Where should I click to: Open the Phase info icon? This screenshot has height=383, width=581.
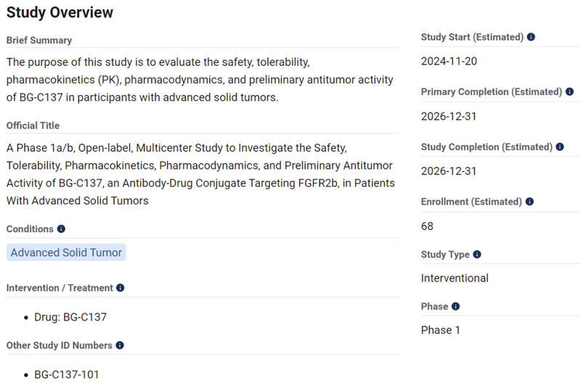coord(455,307)
